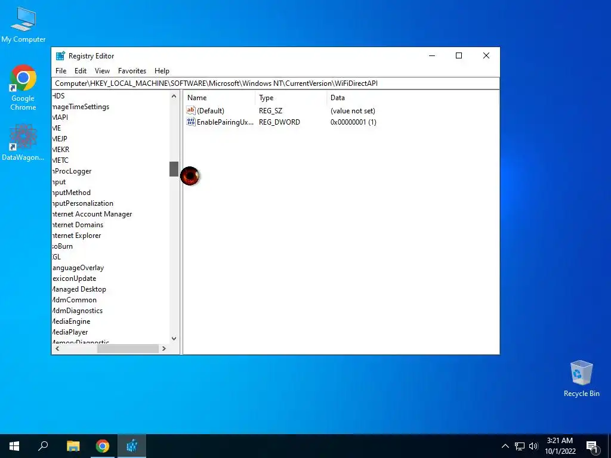Image resolution: width=611 pixels, height=458 pixels.
Task: Click the tree vertical scrollbar thumb
Action: 174,169
